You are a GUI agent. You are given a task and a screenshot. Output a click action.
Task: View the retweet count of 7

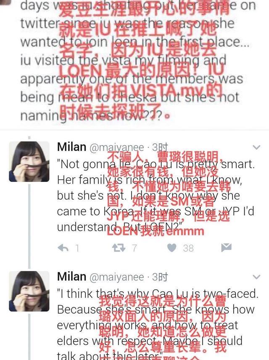pos(134,248)
